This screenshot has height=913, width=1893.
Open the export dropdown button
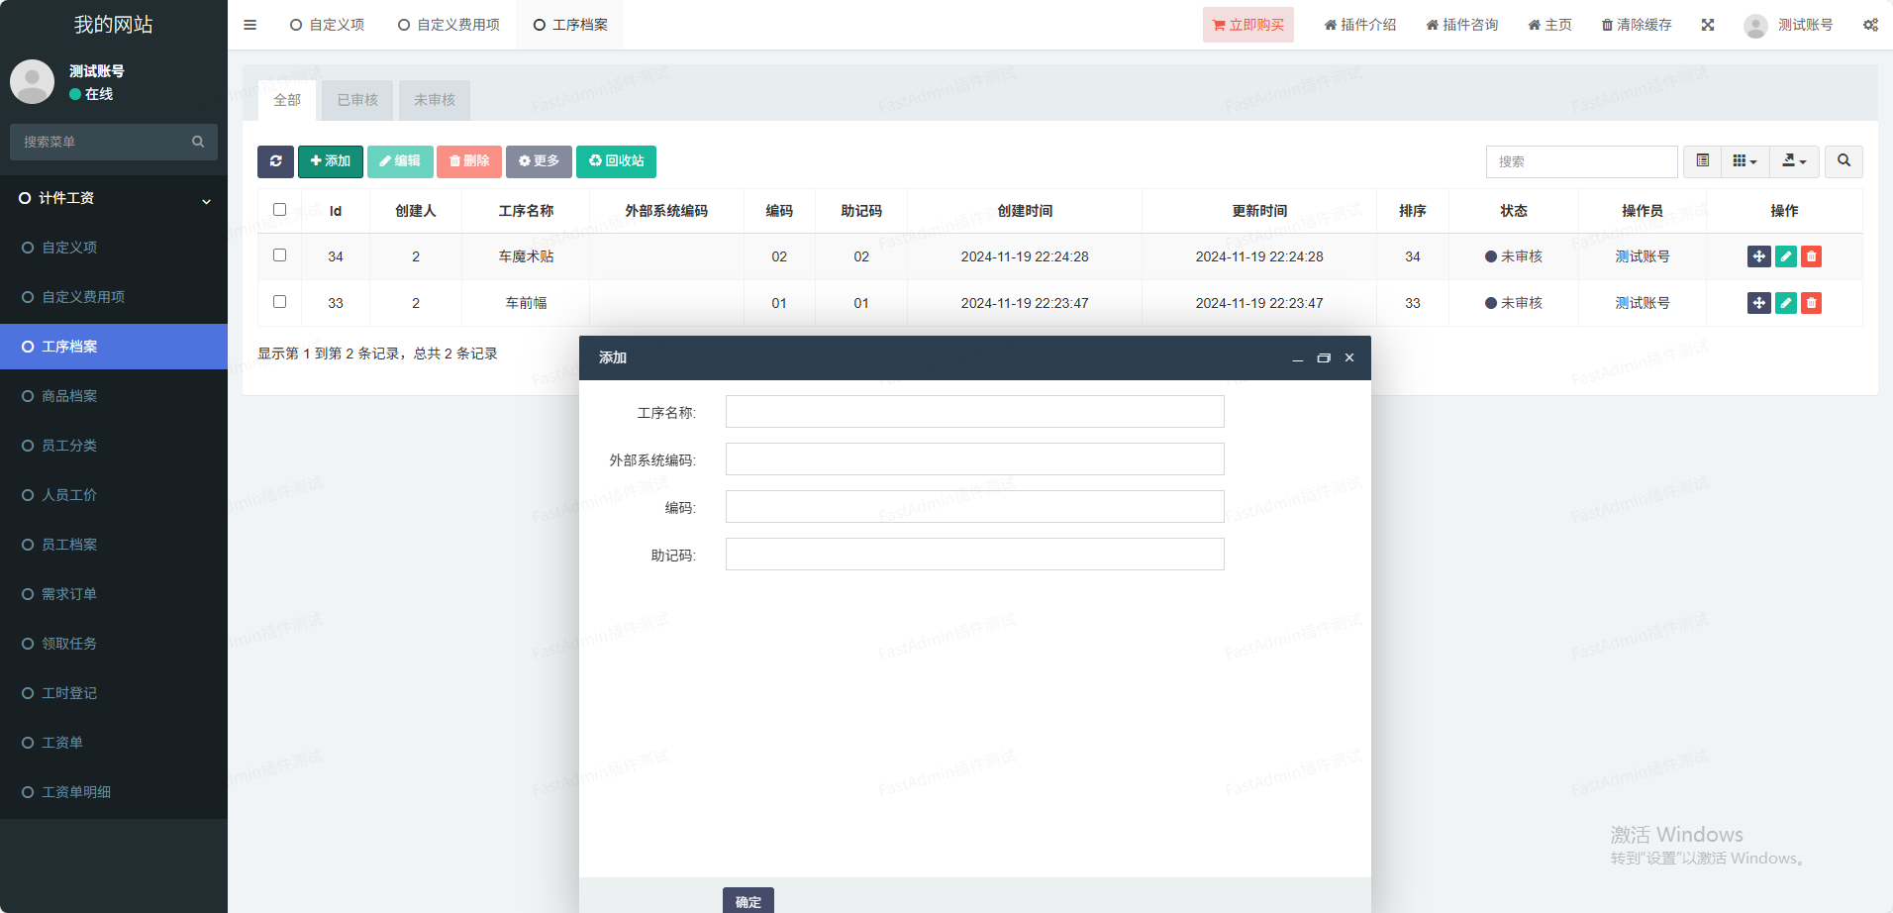1794,161
